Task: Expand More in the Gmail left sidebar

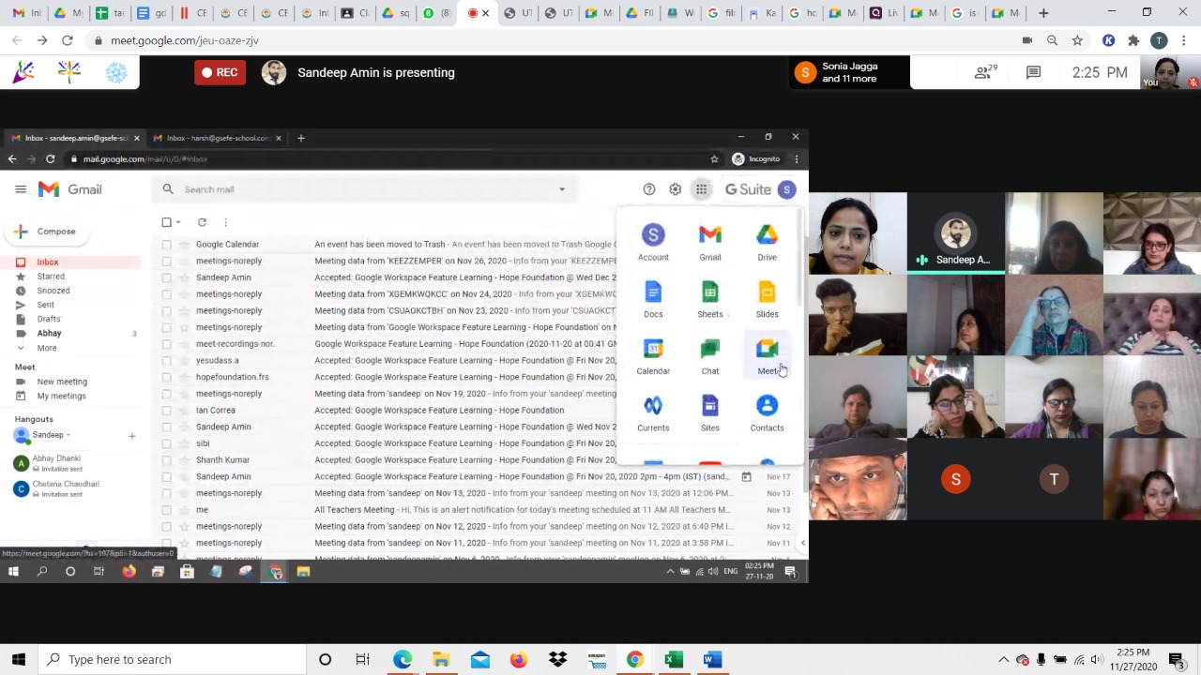Action: pos(47,348)
